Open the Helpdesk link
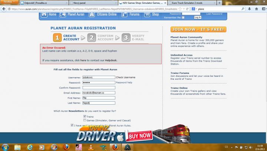Image resolution: width=267 pixels, height=151 pixels. (x=111, y=60)
